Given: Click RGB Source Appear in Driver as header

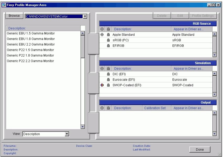Looking at the screenshot, I should [x=192, y=29].
